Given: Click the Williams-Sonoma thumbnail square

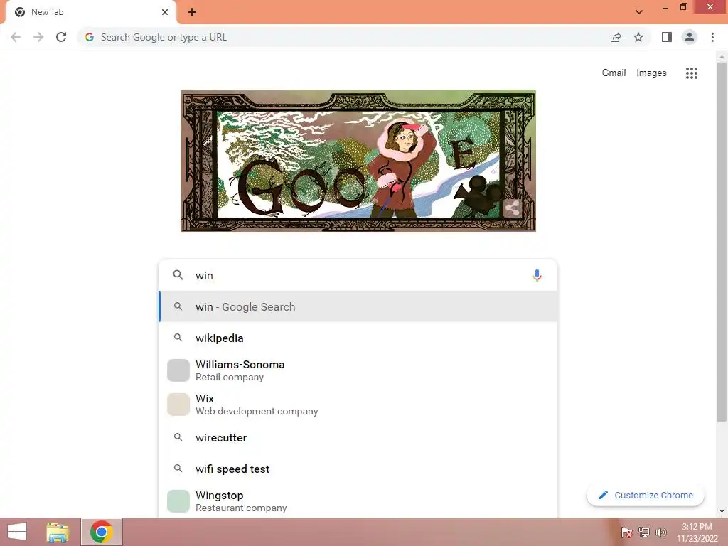Looking at the screenshot, I should 178,370.
